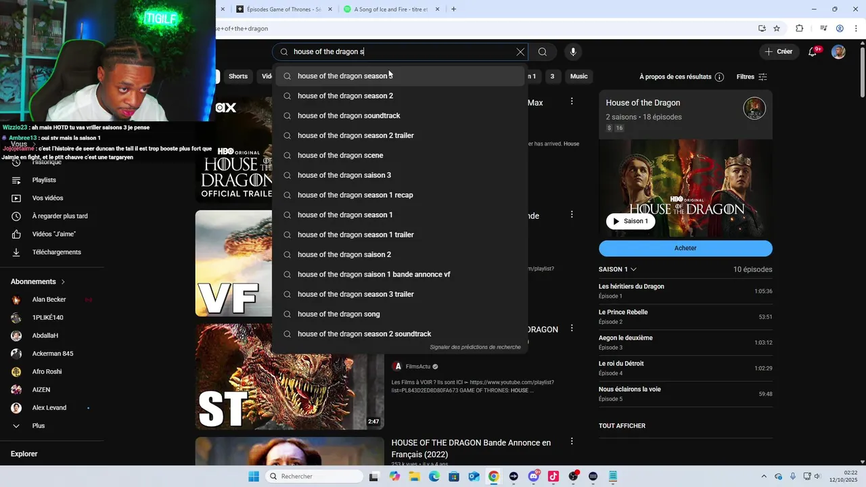The width and height of the screenshot is (866, 487).
Task: Open the Windows Start menu
Action: pos(254,476)
